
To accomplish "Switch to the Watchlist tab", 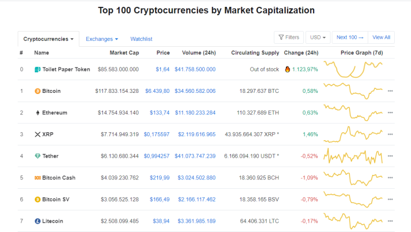I will pos(141,39).
